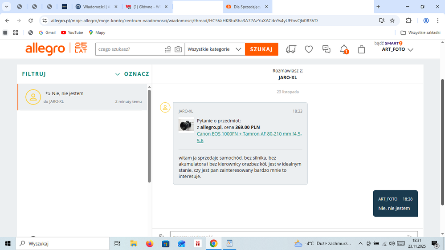This screenshot has width=445, height=250.
Task: Open Firefox from the taskbar
Action: [149, 243]
